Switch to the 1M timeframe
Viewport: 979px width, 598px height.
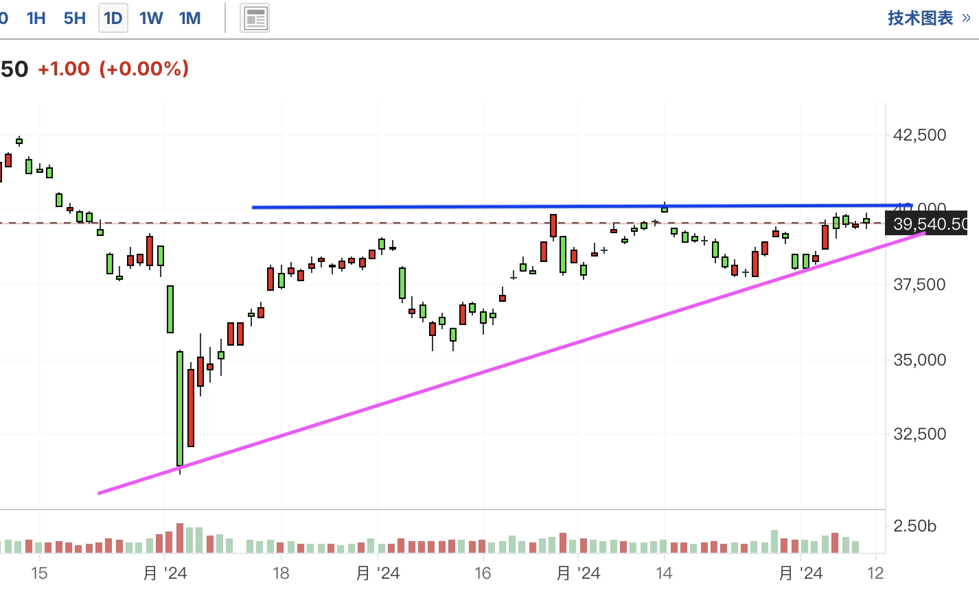point(190,19)
